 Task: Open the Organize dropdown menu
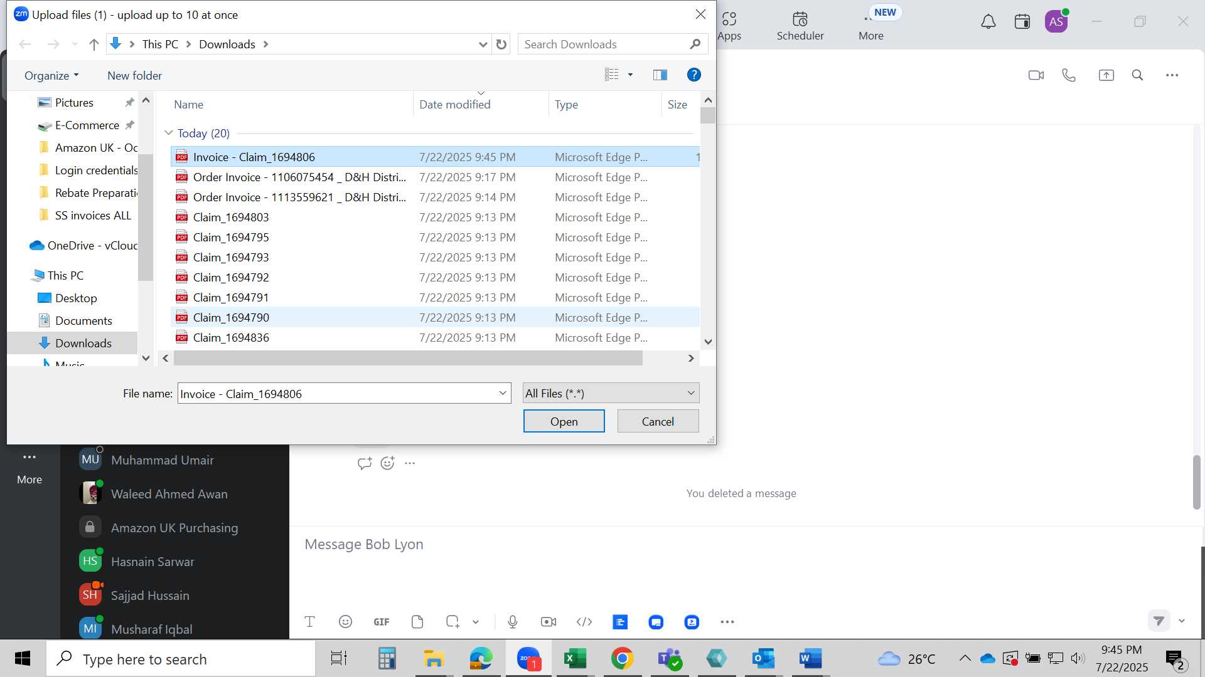(x=51, y=76)
